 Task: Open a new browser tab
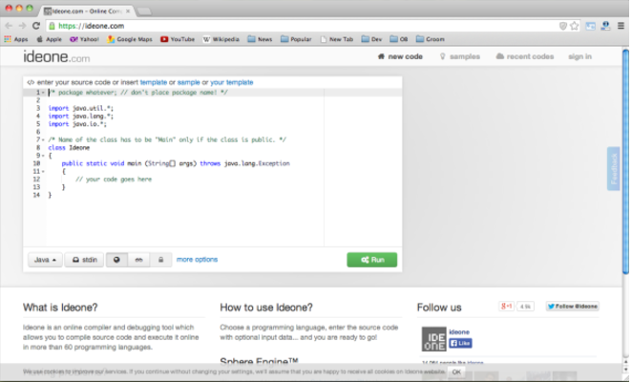click(x=144, y=11)
